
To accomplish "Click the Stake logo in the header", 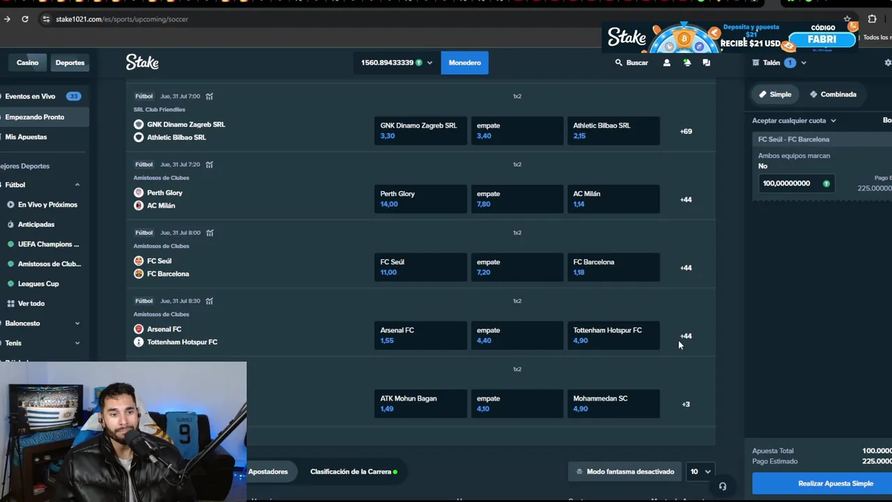I will click(x=142, y=62).
